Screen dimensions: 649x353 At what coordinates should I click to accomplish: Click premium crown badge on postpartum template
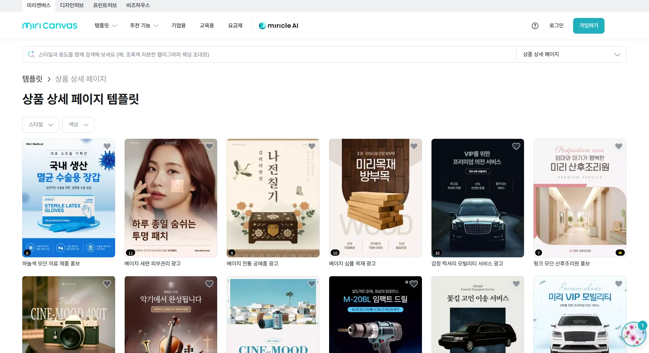pyautogui.click(x=620, y=252)
